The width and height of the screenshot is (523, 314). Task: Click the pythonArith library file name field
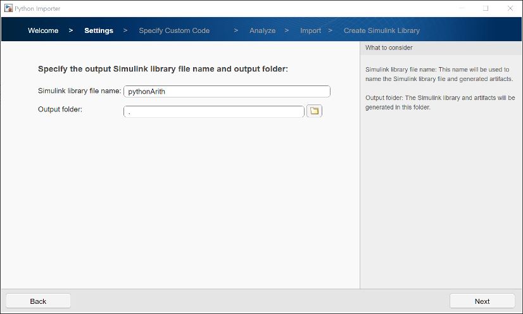[x=227, y=91]
